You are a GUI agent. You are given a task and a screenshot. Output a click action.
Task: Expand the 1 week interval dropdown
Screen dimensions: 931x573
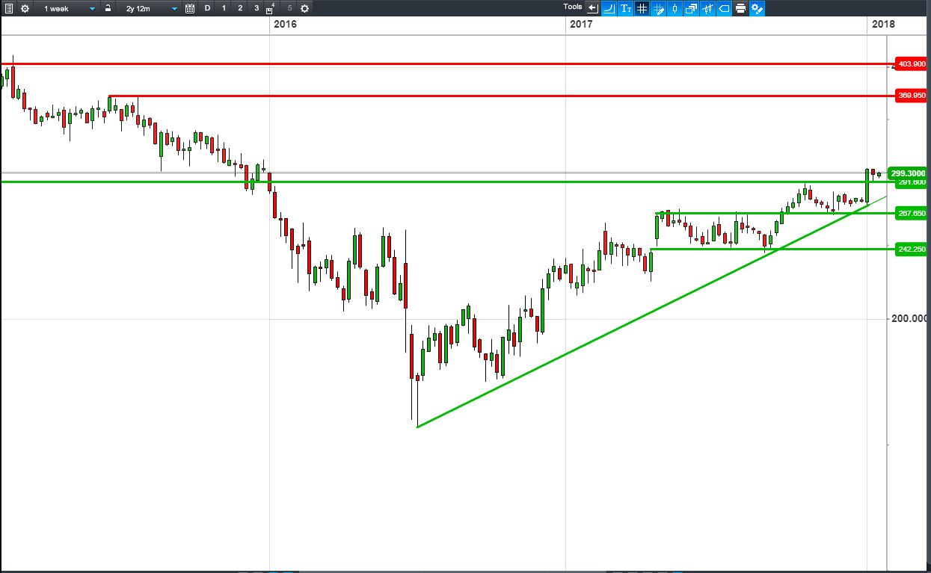click(x=69, y=8)
